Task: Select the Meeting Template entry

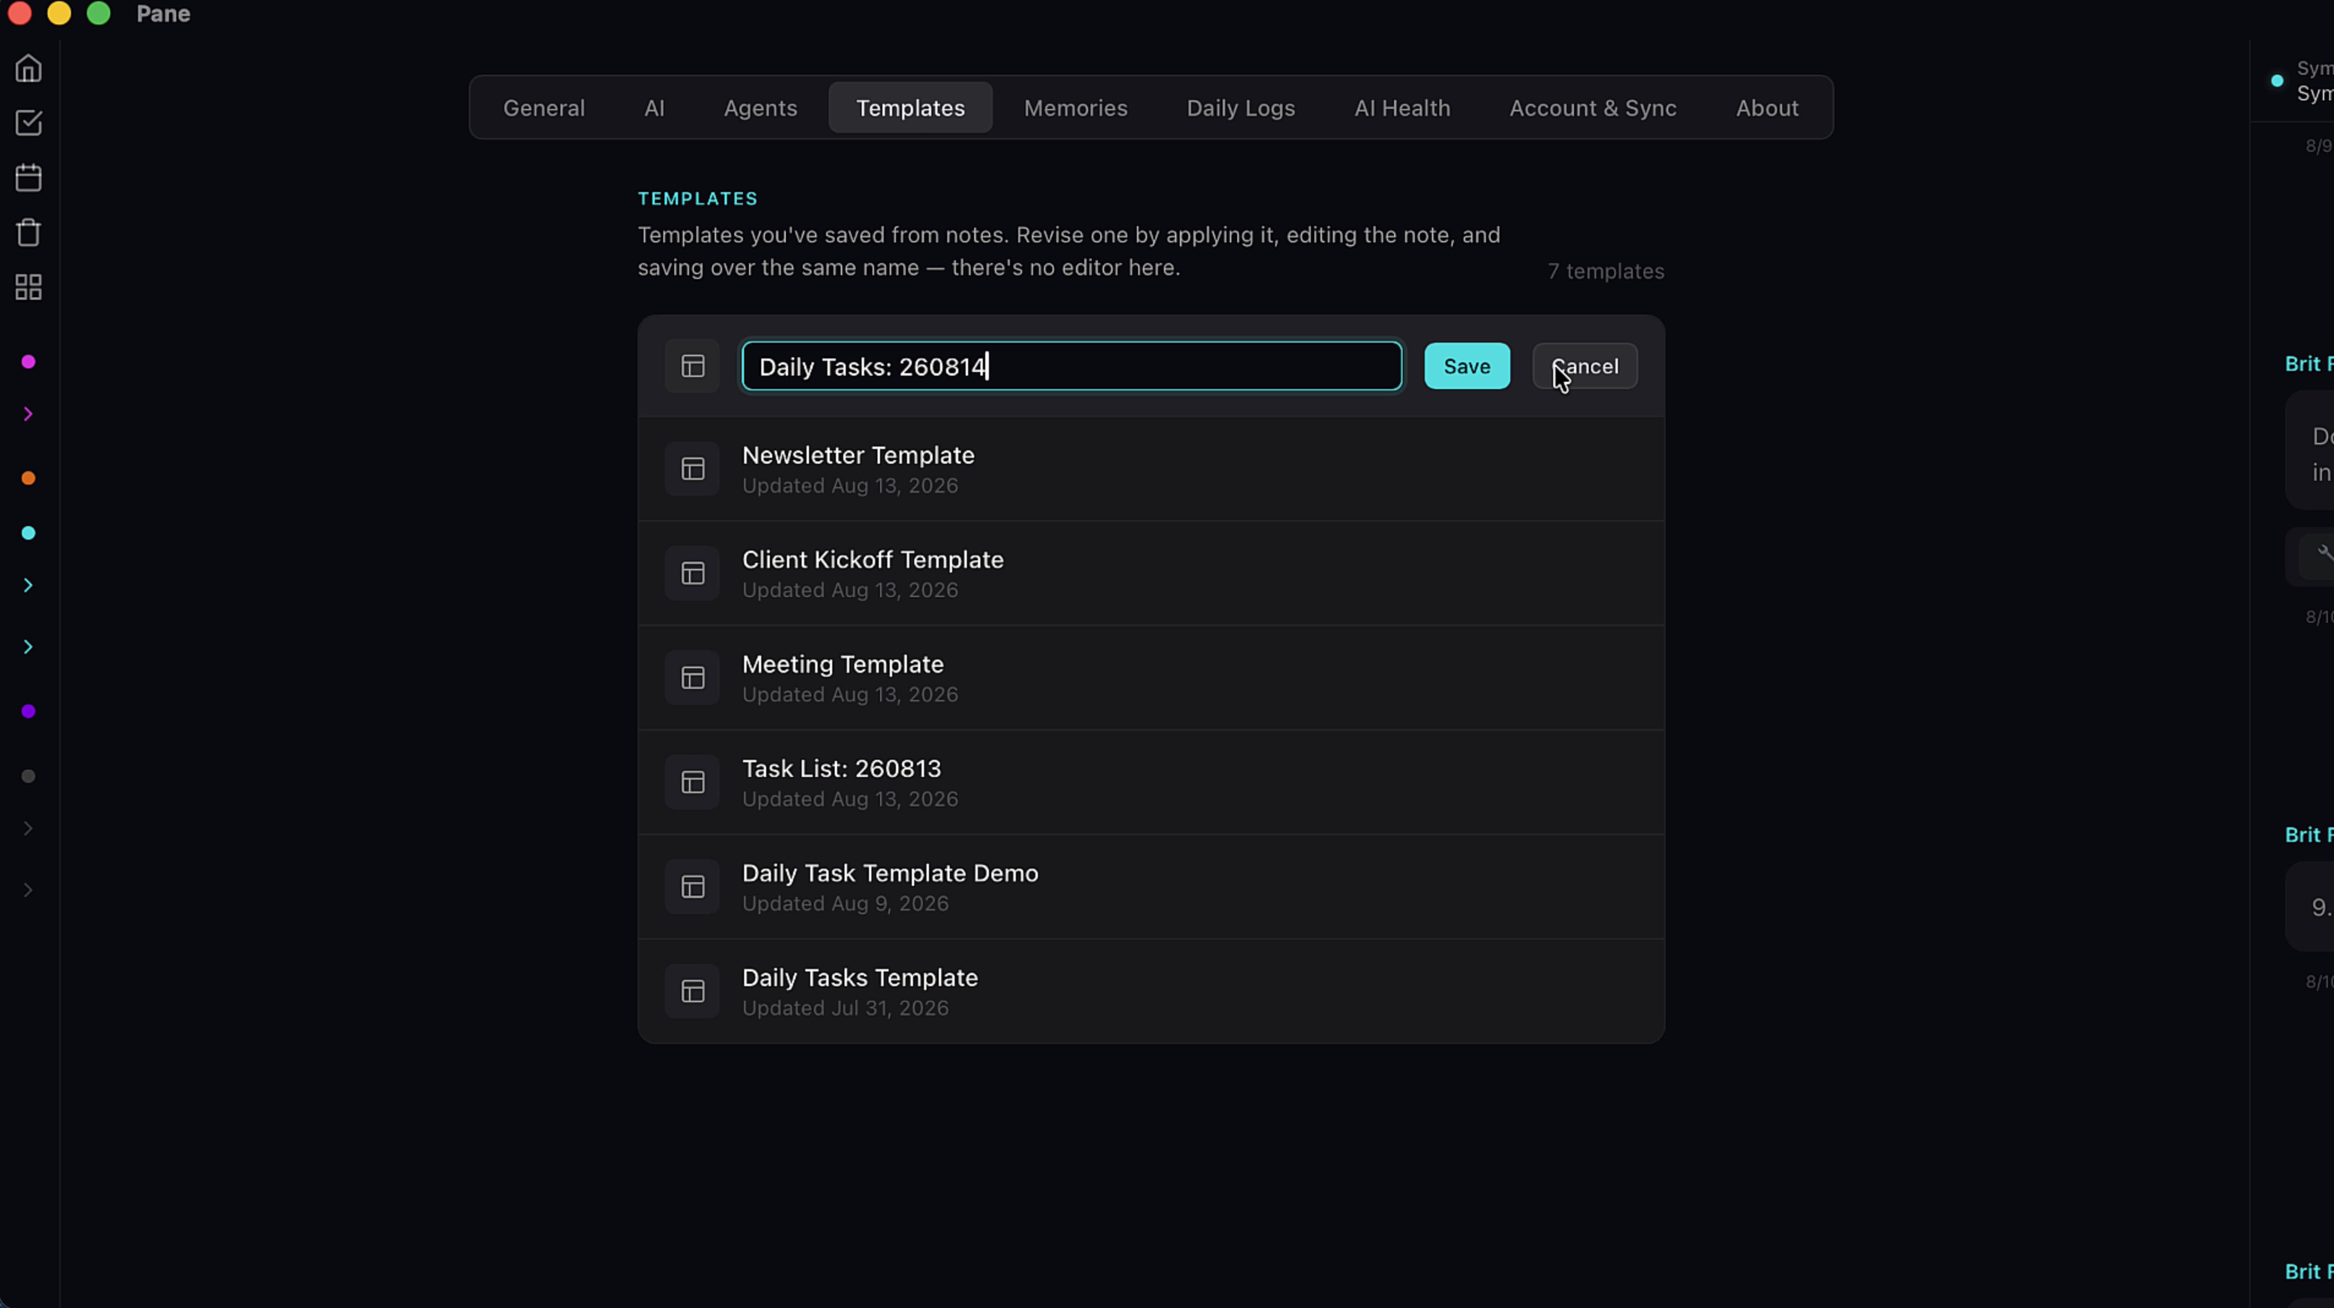Action: (1150, 677)
